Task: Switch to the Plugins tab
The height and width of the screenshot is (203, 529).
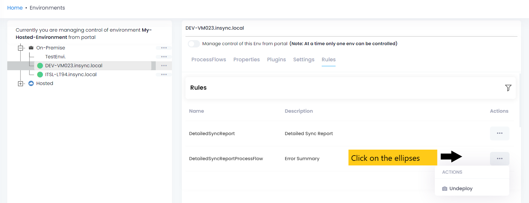Action: pyautogui.click(x=276, y=60)
